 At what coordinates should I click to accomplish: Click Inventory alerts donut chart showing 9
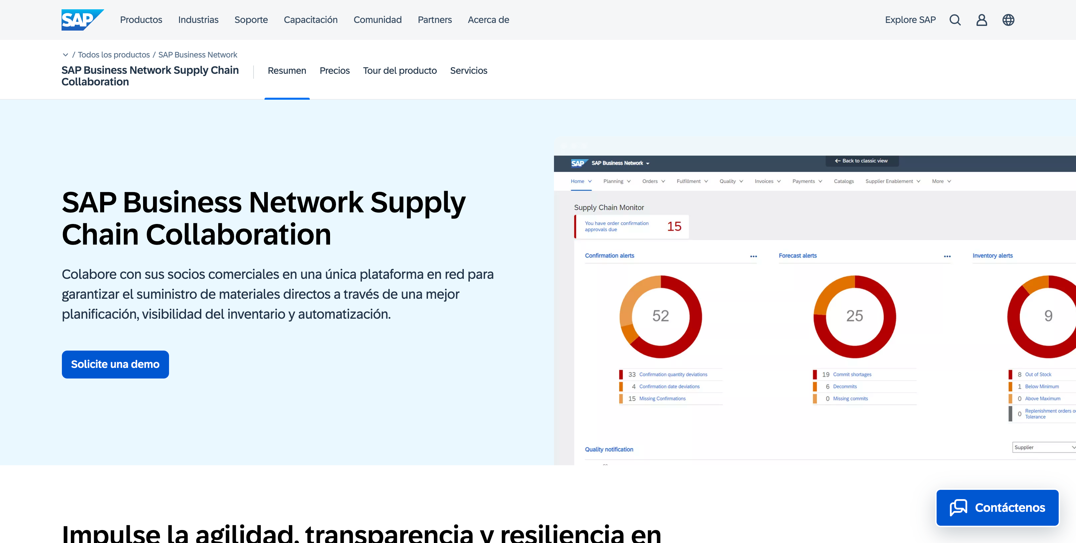[x=1042, y=317]
